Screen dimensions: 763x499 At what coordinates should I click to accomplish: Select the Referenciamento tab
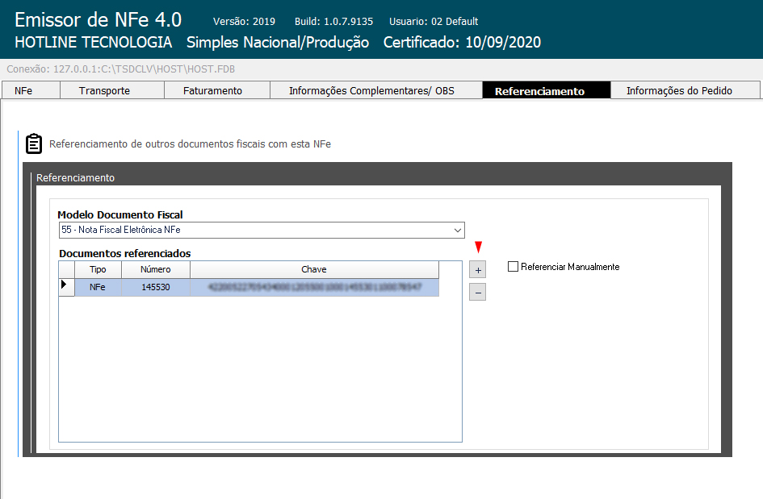tap(539, 91)
